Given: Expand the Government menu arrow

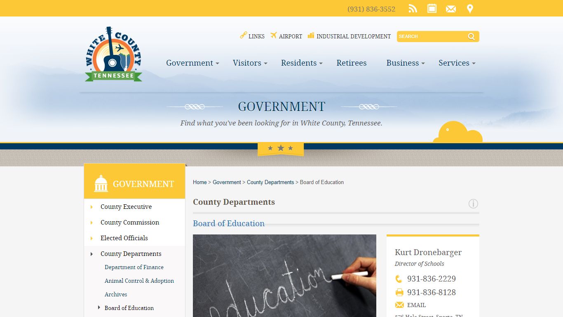Looking at the screenshot, I should coord(217,64).
